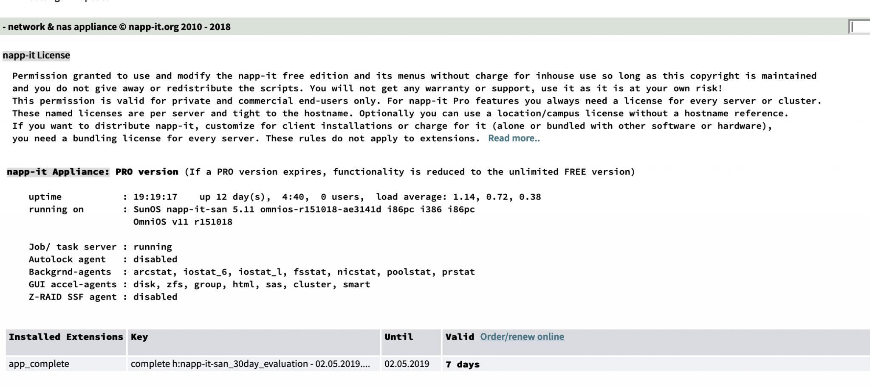Click the 'Valid' column header text
This screenshot has height=387, width=870.
[460, 337]
